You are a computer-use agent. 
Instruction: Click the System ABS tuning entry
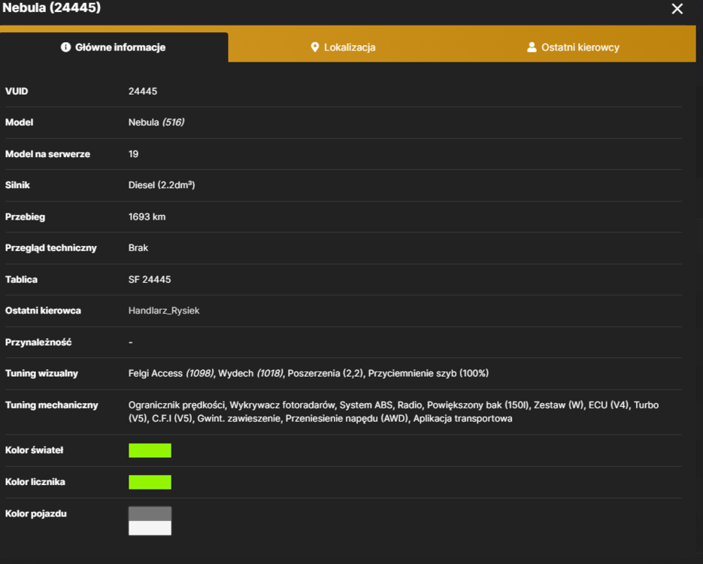click(x=366, y=405)
